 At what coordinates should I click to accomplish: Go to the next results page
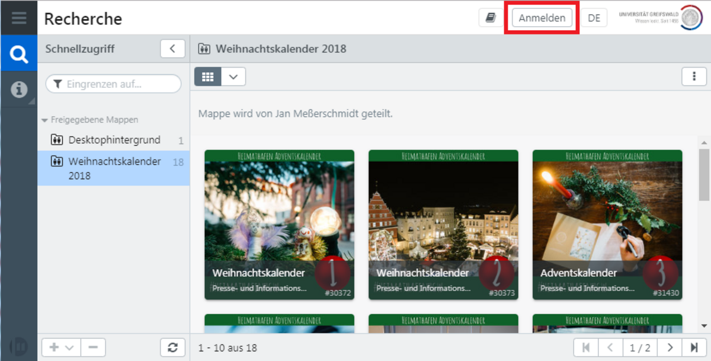tap(670, 347)
